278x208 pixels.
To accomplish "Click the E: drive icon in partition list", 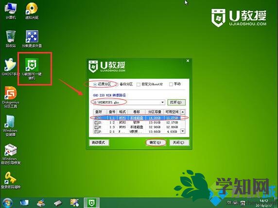I will [x=96, y=127].
